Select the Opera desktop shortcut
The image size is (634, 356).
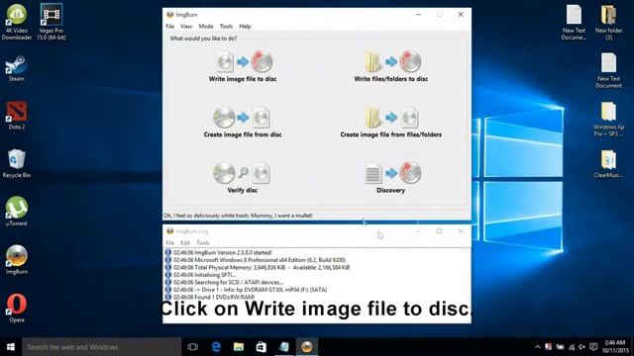point(17,308)
